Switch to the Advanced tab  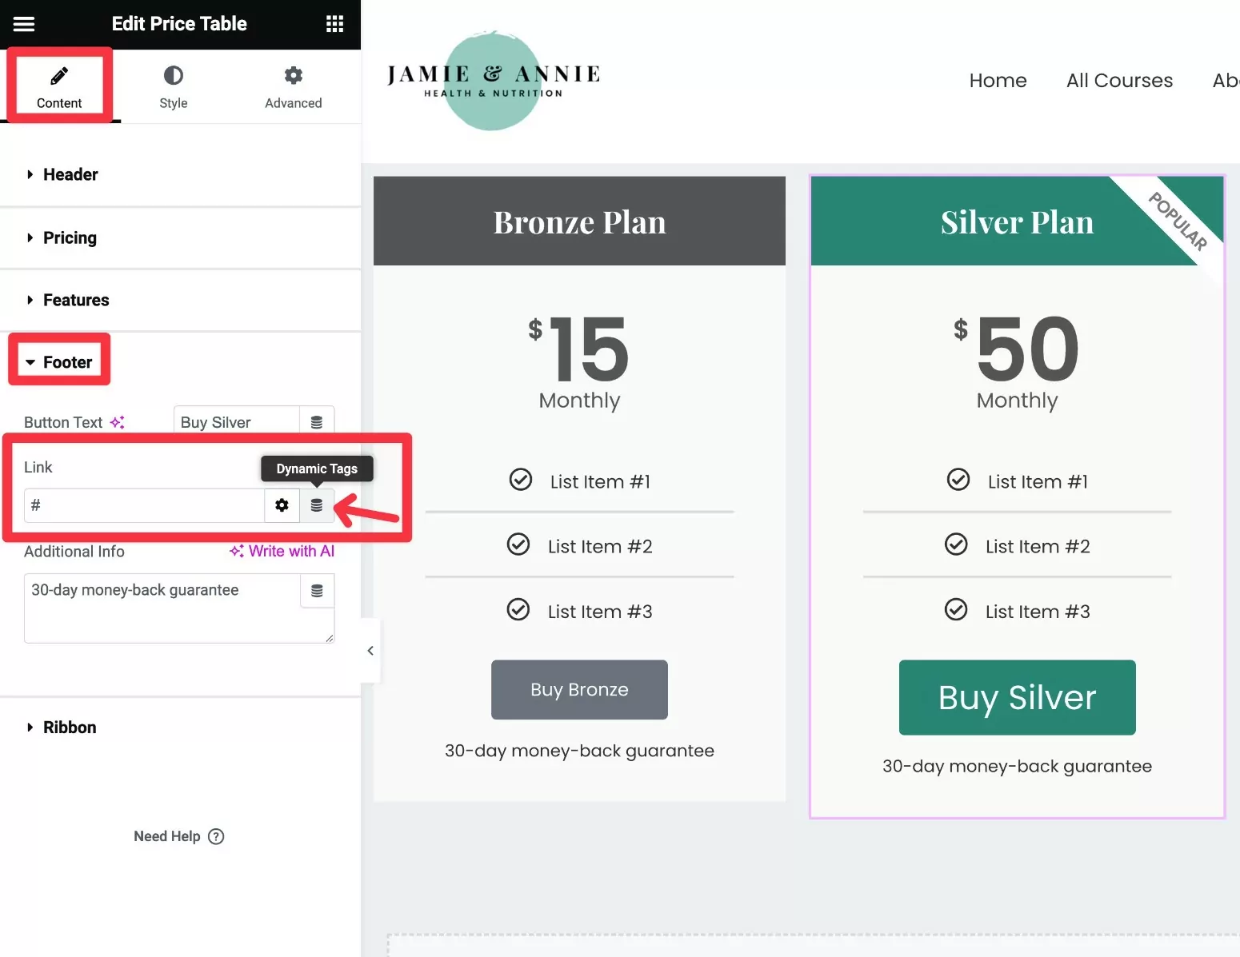point(293,86)
